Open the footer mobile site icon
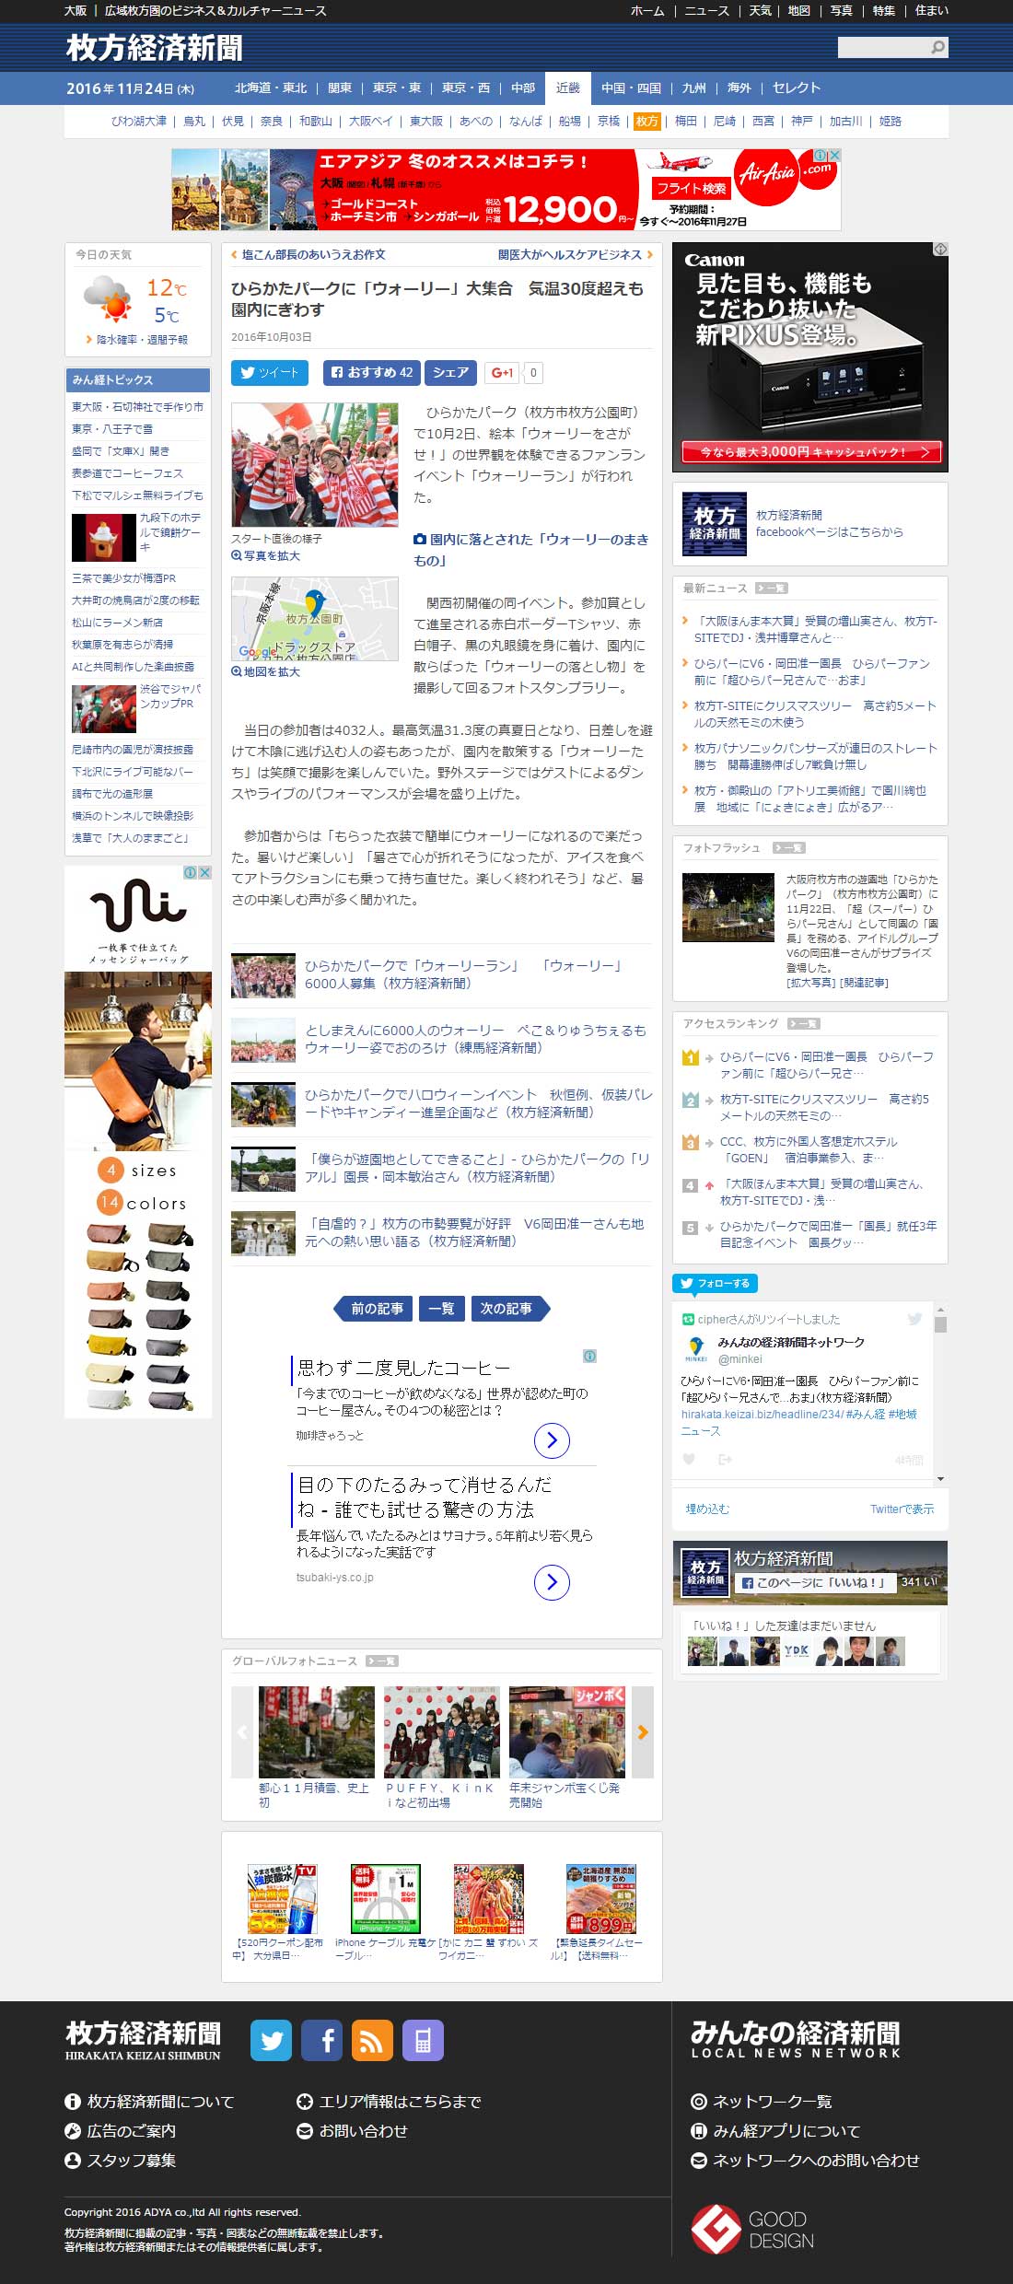Viewport: 1013px width, 2284px height. pyautogui.click(x=423, y=2040)
